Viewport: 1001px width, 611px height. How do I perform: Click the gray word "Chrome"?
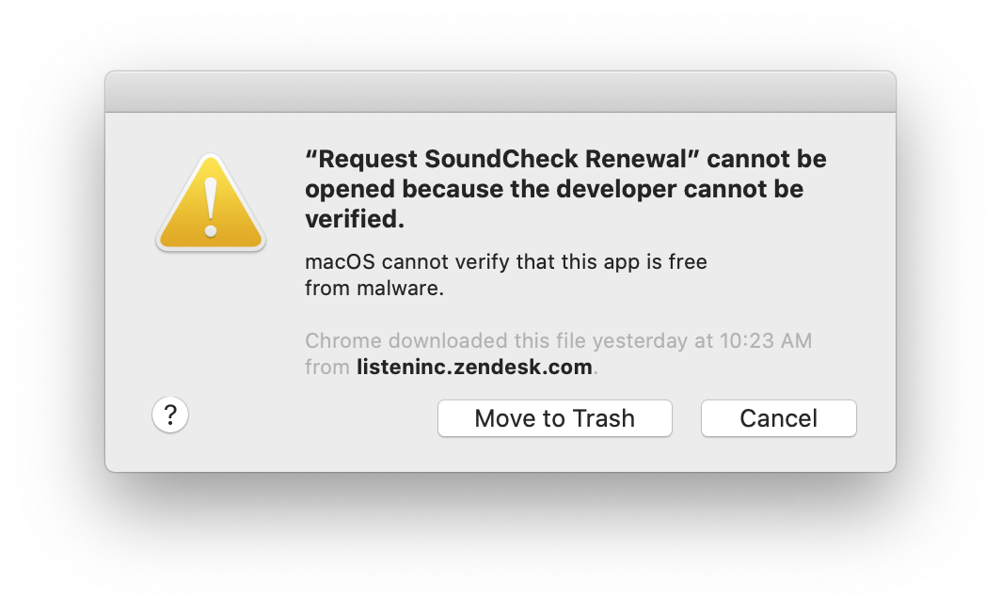pyautogui.click(x=343, y=341)
